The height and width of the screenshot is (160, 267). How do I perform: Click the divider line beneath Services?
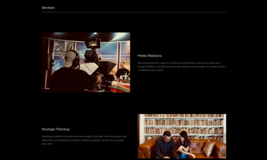click(x=133, y=12)
